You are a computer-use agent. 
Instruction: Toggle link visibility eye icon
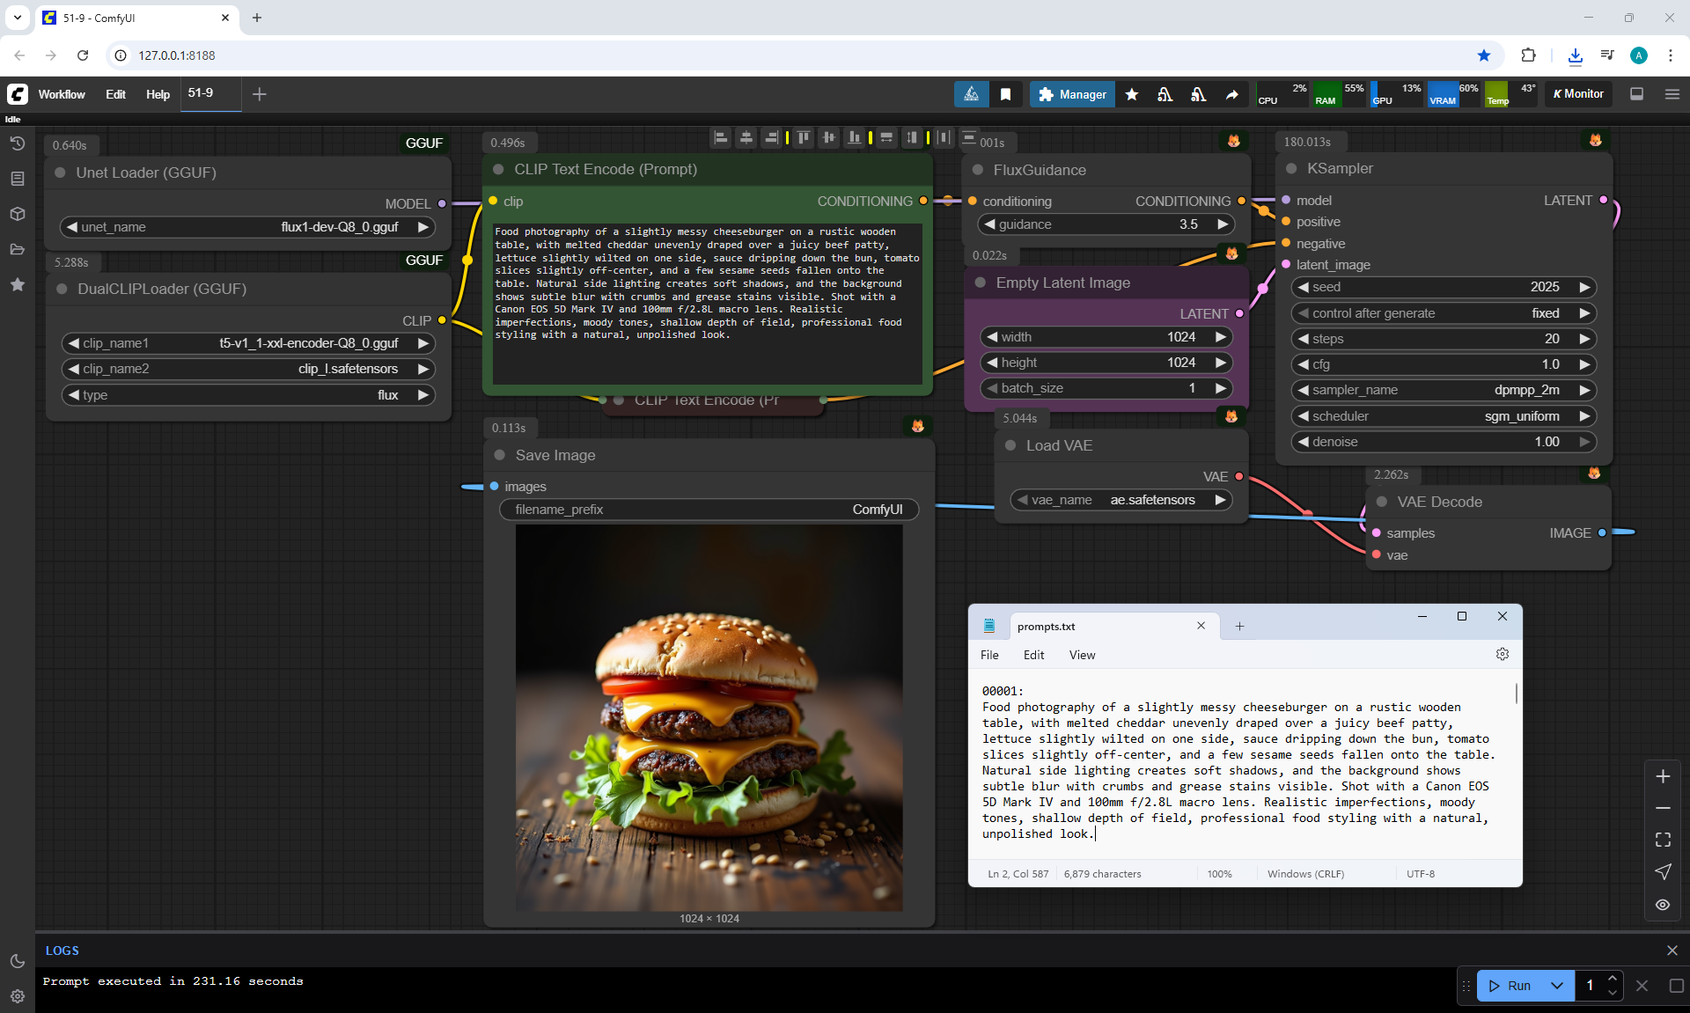(1663, 904)
